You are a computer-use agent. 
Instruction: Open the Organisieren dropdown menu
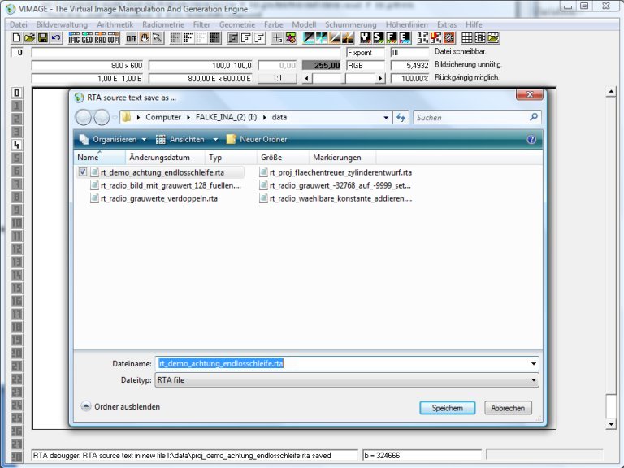(x=113, y=139)
